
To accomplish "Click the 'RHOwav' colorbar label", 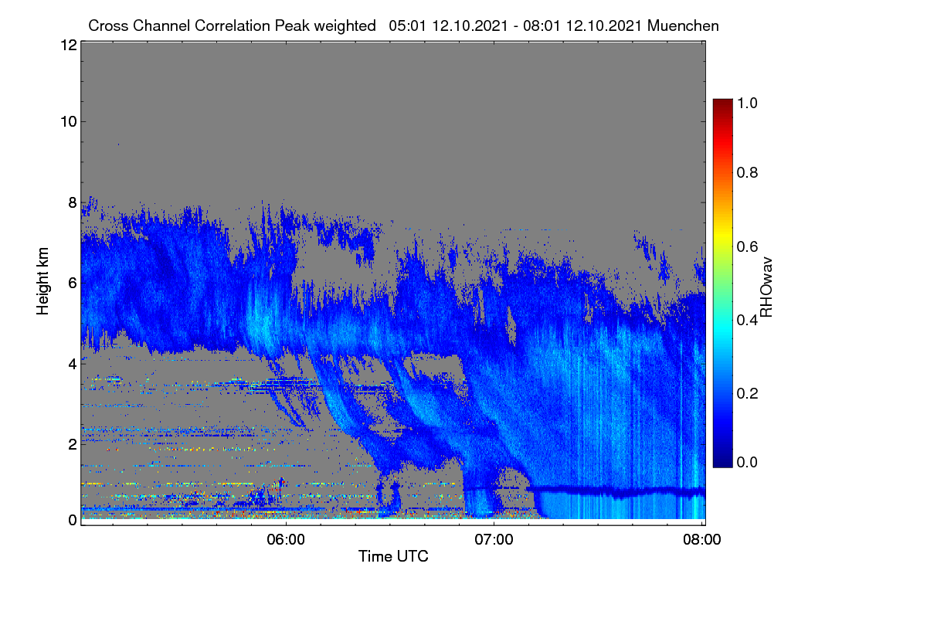I will [x=766, y=287].
